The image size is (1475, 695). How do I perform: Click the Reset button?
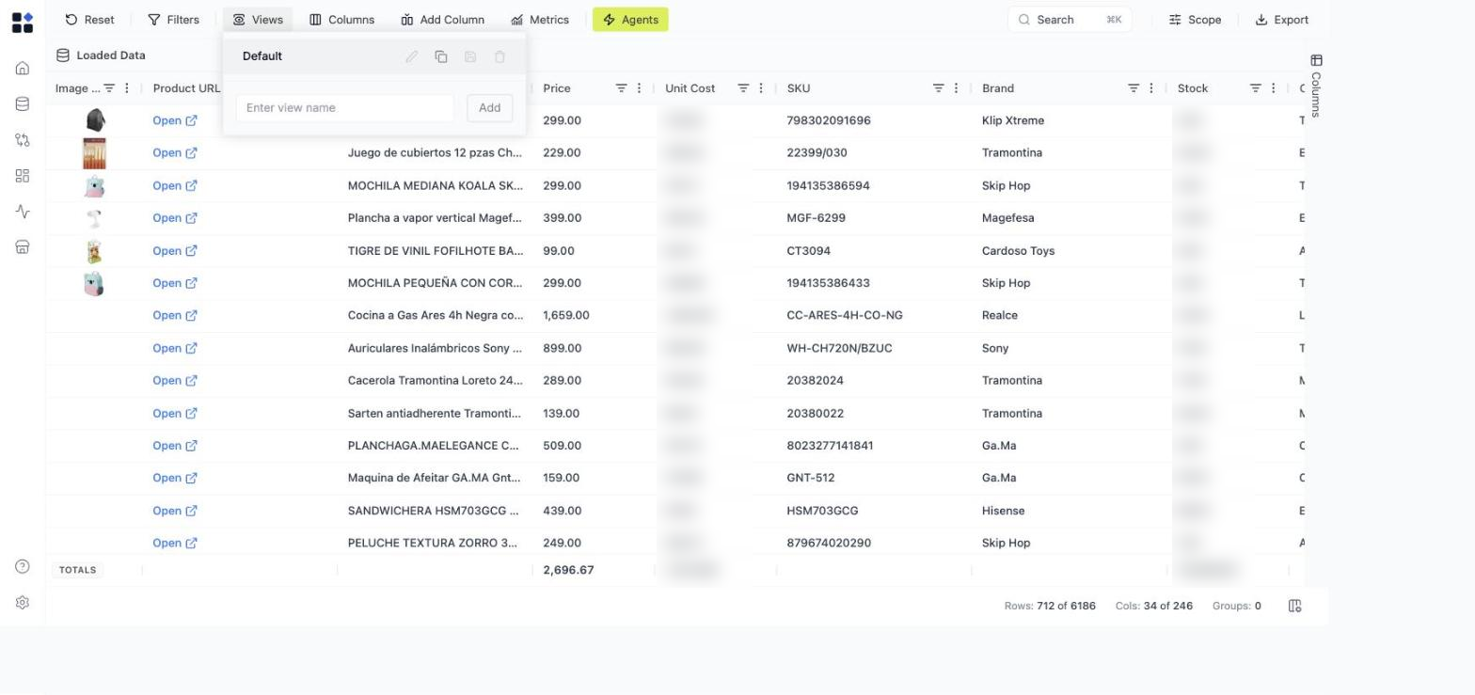89,20
